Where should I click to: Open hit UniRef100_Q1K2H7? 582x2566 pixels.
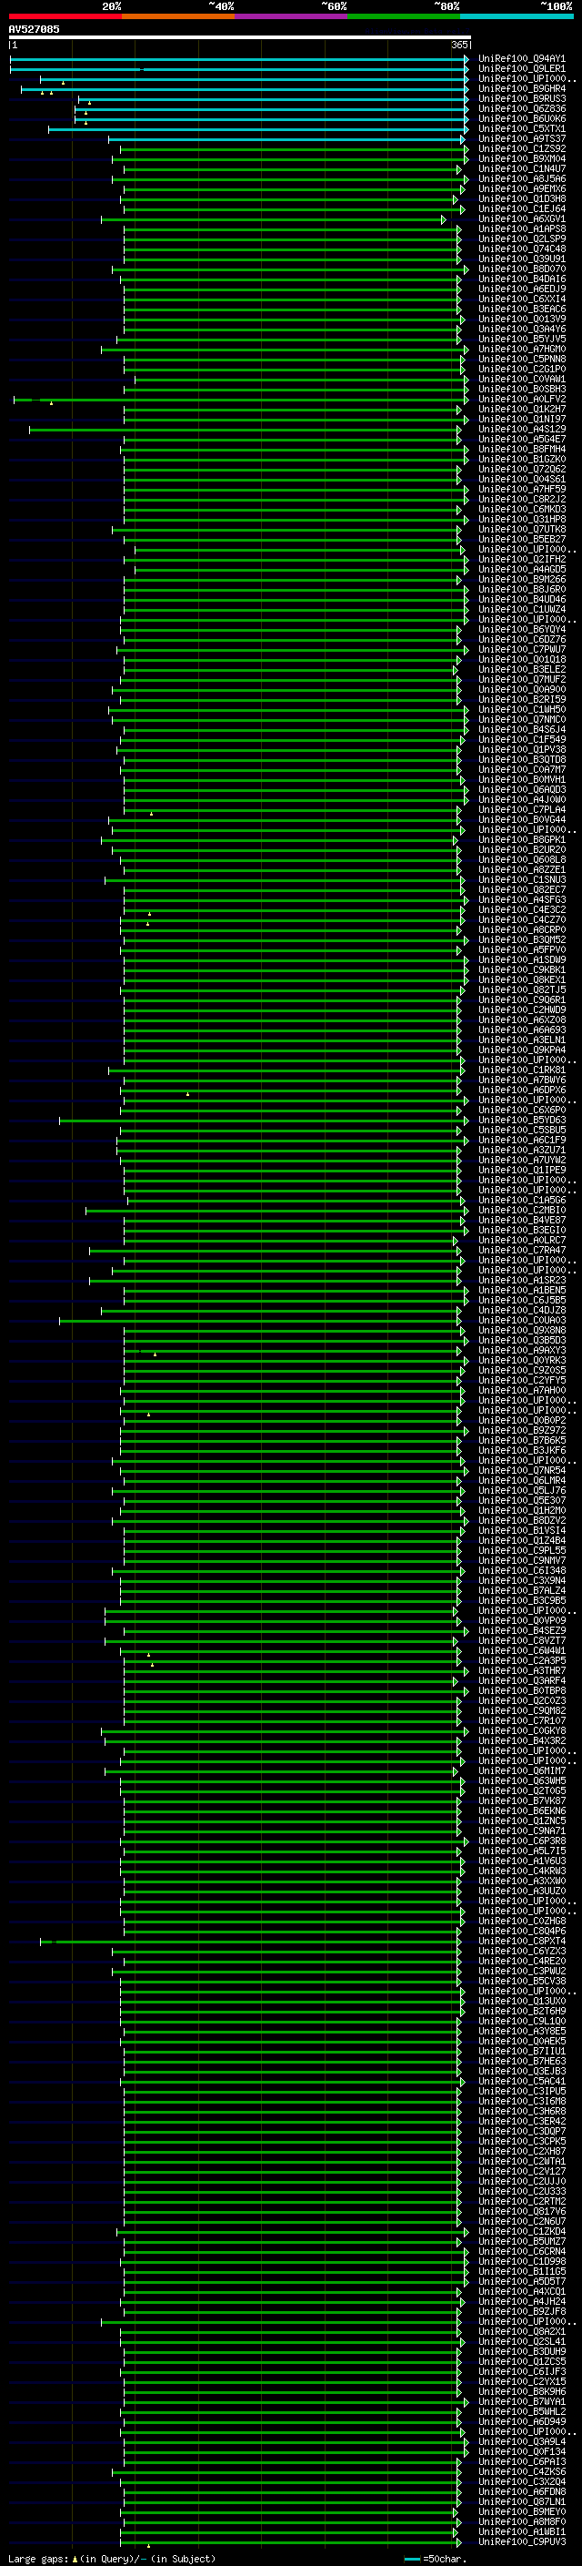click(522, 410)
